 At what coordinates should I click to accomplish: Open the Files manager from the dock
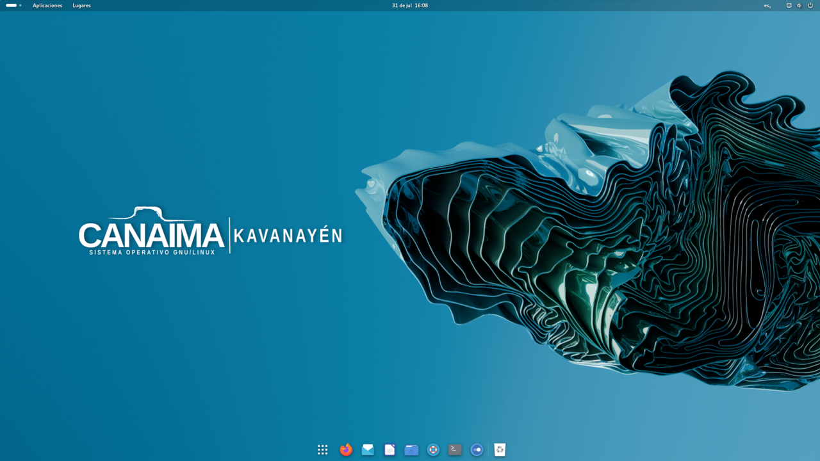click(x=411, y=449)
